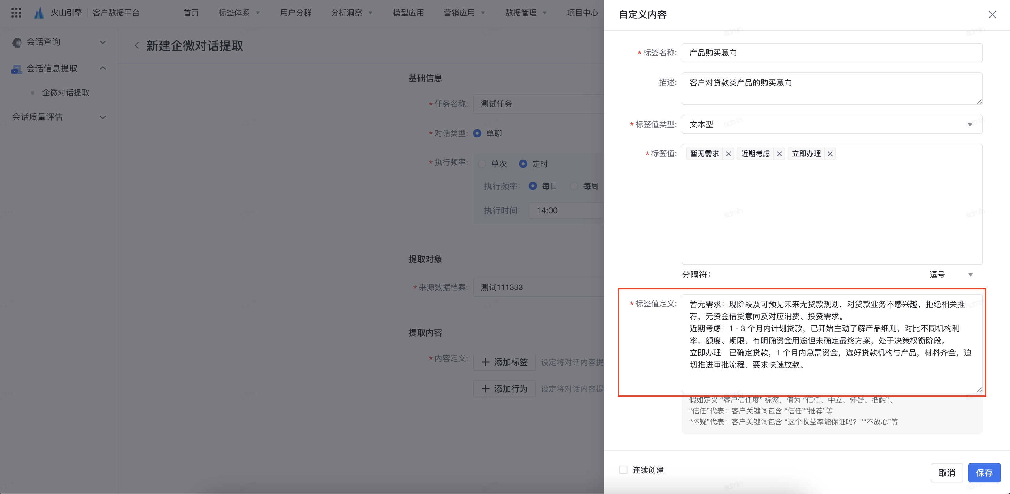The width and height of the screenshot is (1010, 494).
Task: Close the 自定义内容 drawer with X
Action: pyautogui.click(x=992, y=15)
